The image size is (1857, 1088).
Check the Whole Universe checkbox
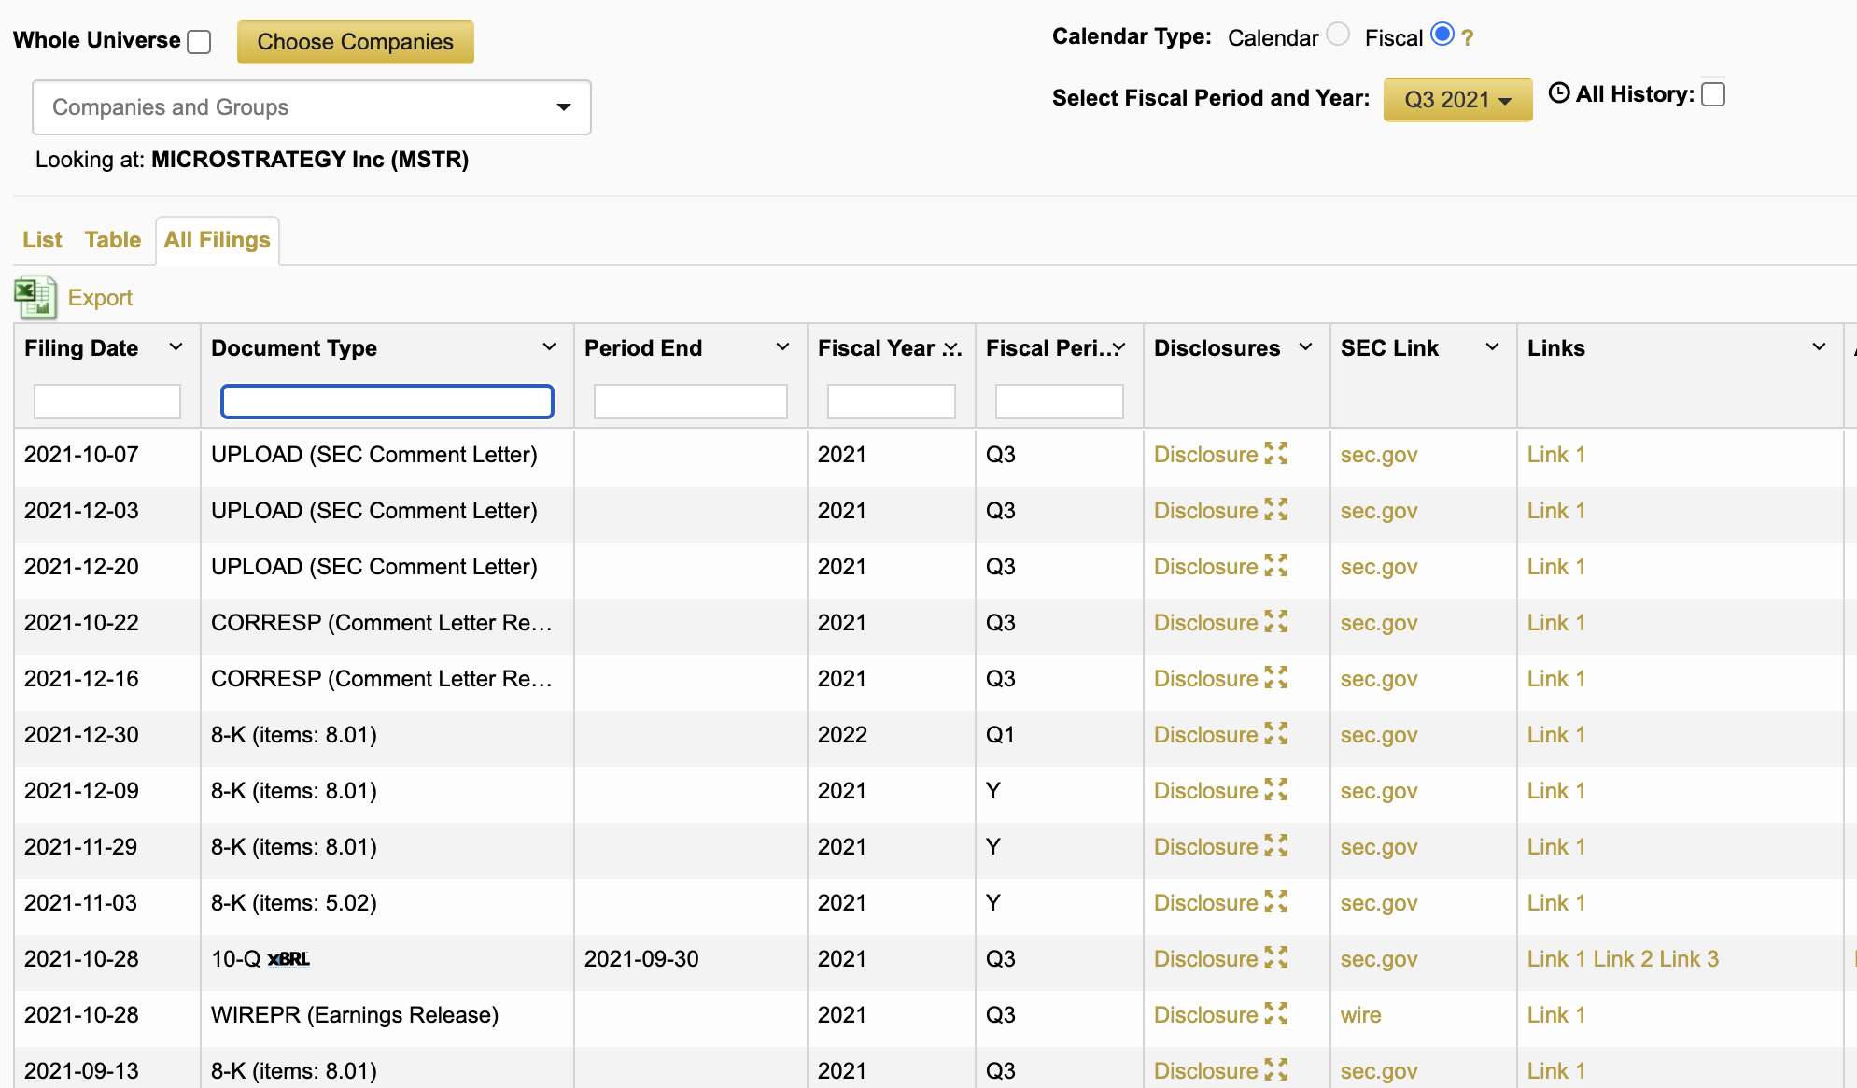[199, 42]
